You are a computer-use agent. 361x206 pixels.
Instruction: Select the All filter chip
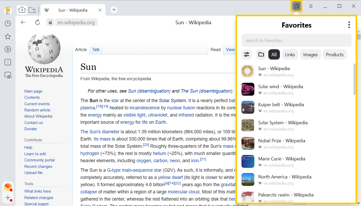pos(274,54)
